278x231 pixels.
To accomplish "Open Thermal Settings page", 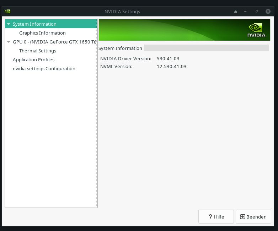I will (38, 51).
